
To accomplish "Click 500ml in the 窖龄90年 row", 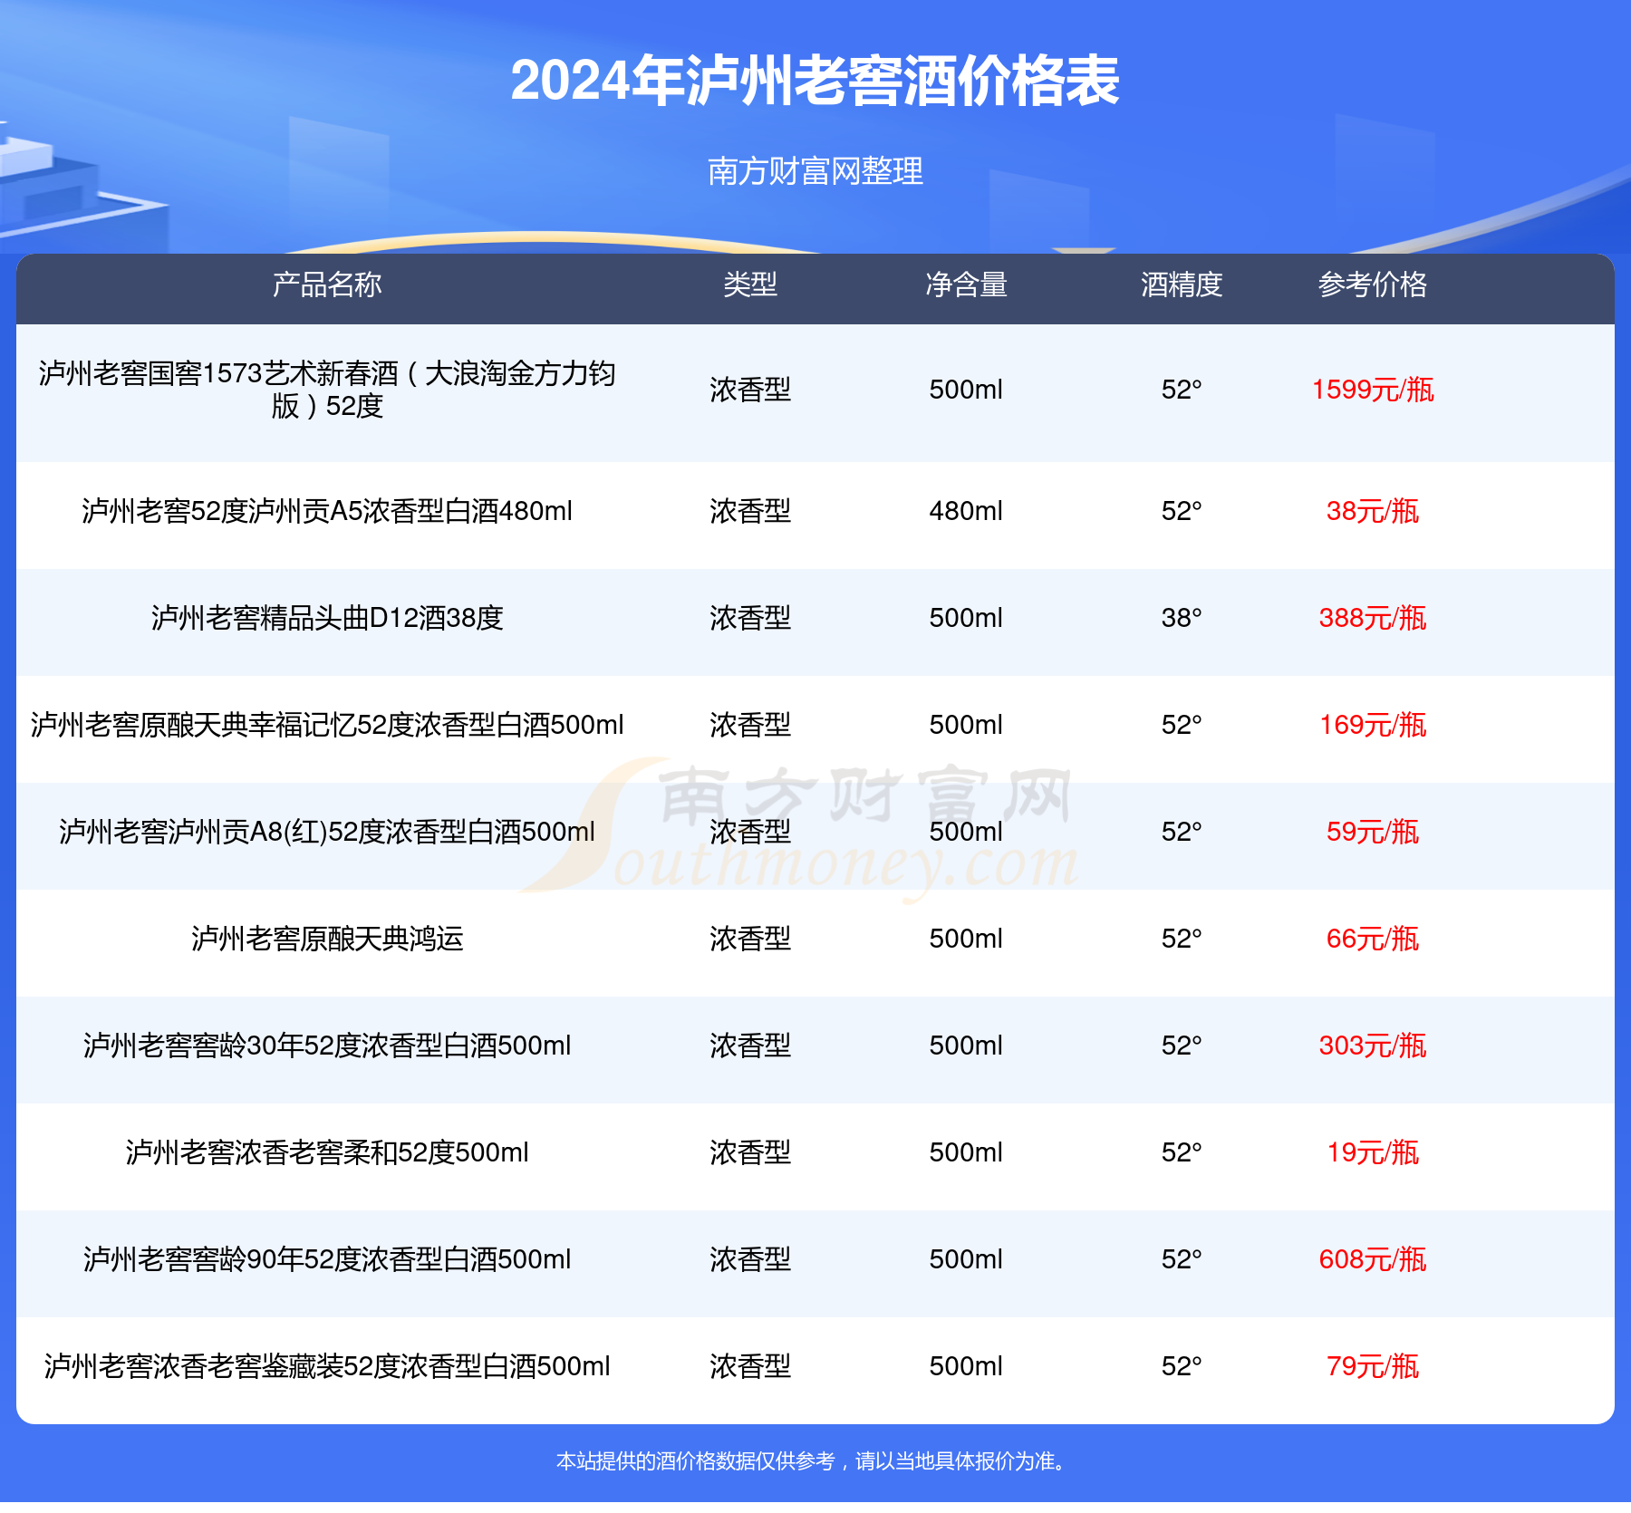I will [x=966, y=1259].
